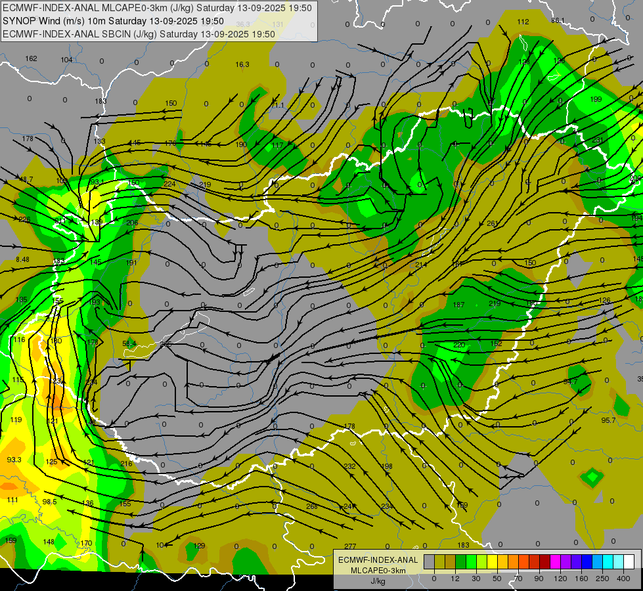This screenshot has width=643, height=591.
Task: Click the 8.48 map value
Action: (22, 259)
